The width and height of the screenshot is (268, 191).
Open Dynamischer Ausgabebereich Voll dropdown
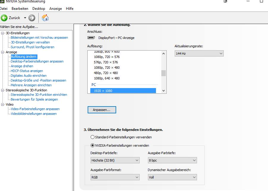coord(172,177)
